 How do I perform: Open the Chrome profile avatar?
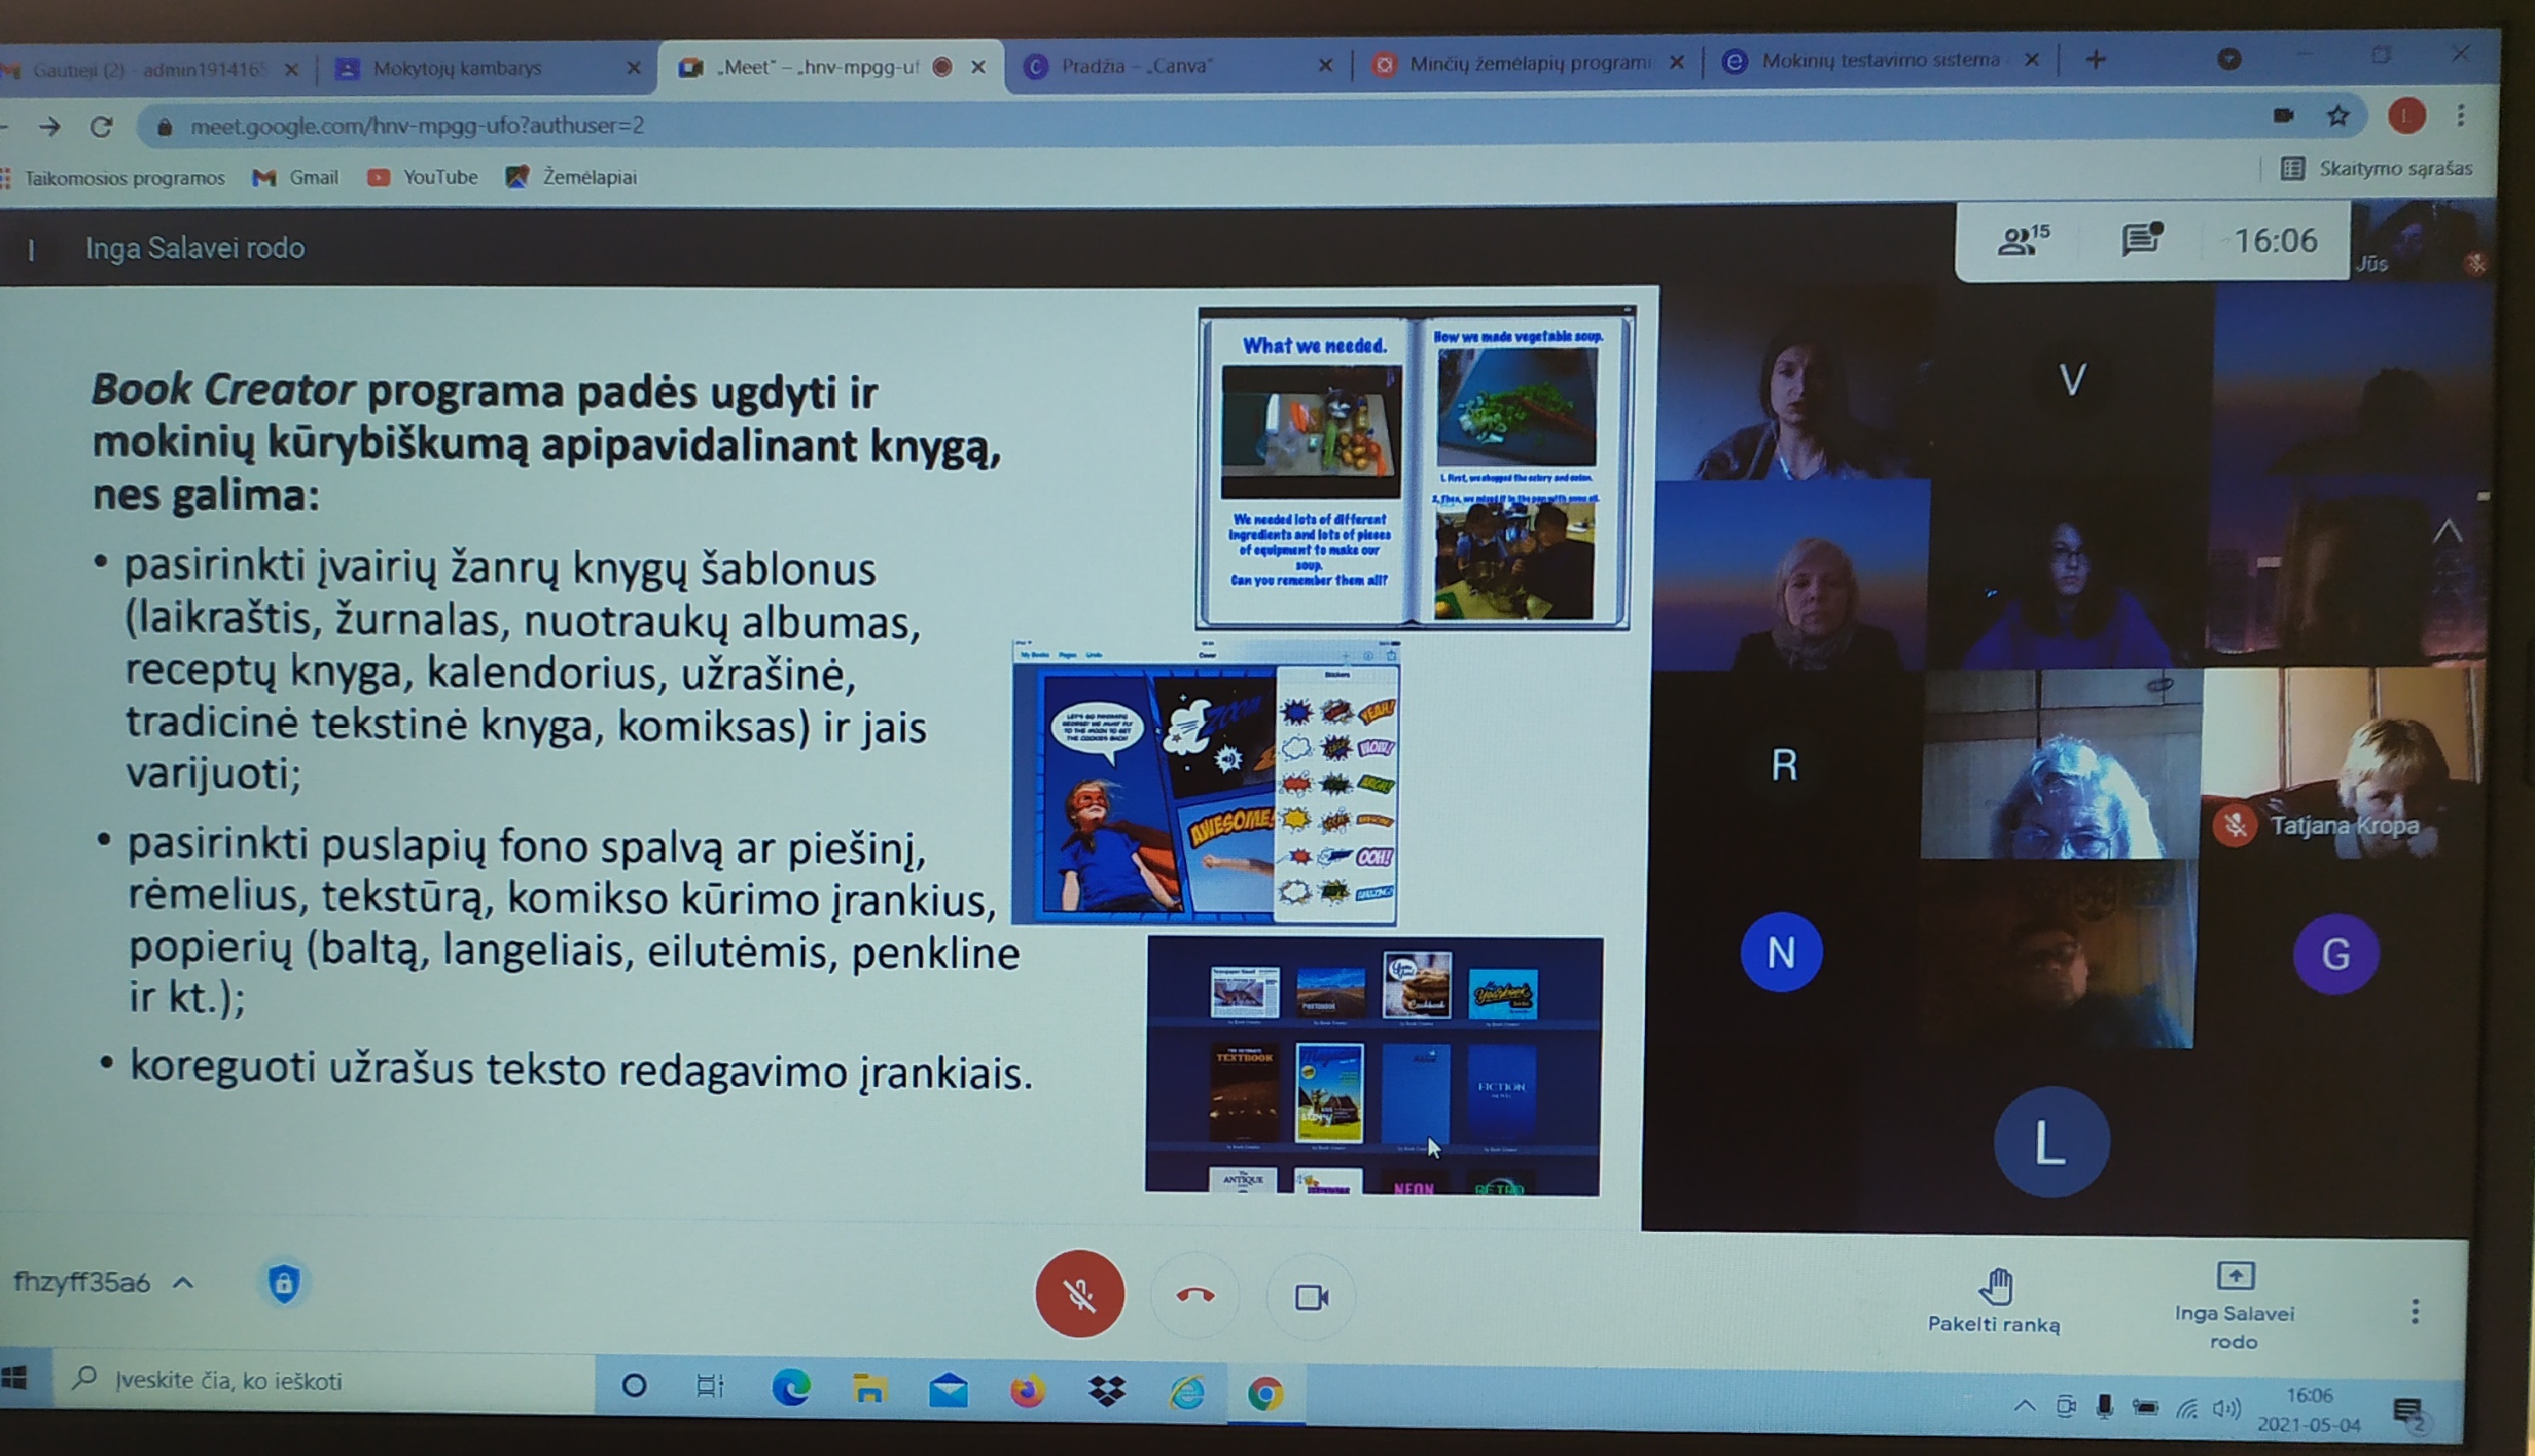[2406, 116]
